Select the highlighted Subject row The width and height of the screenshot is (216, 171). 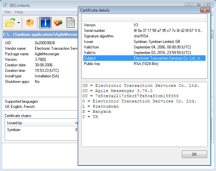coord(144,58)
